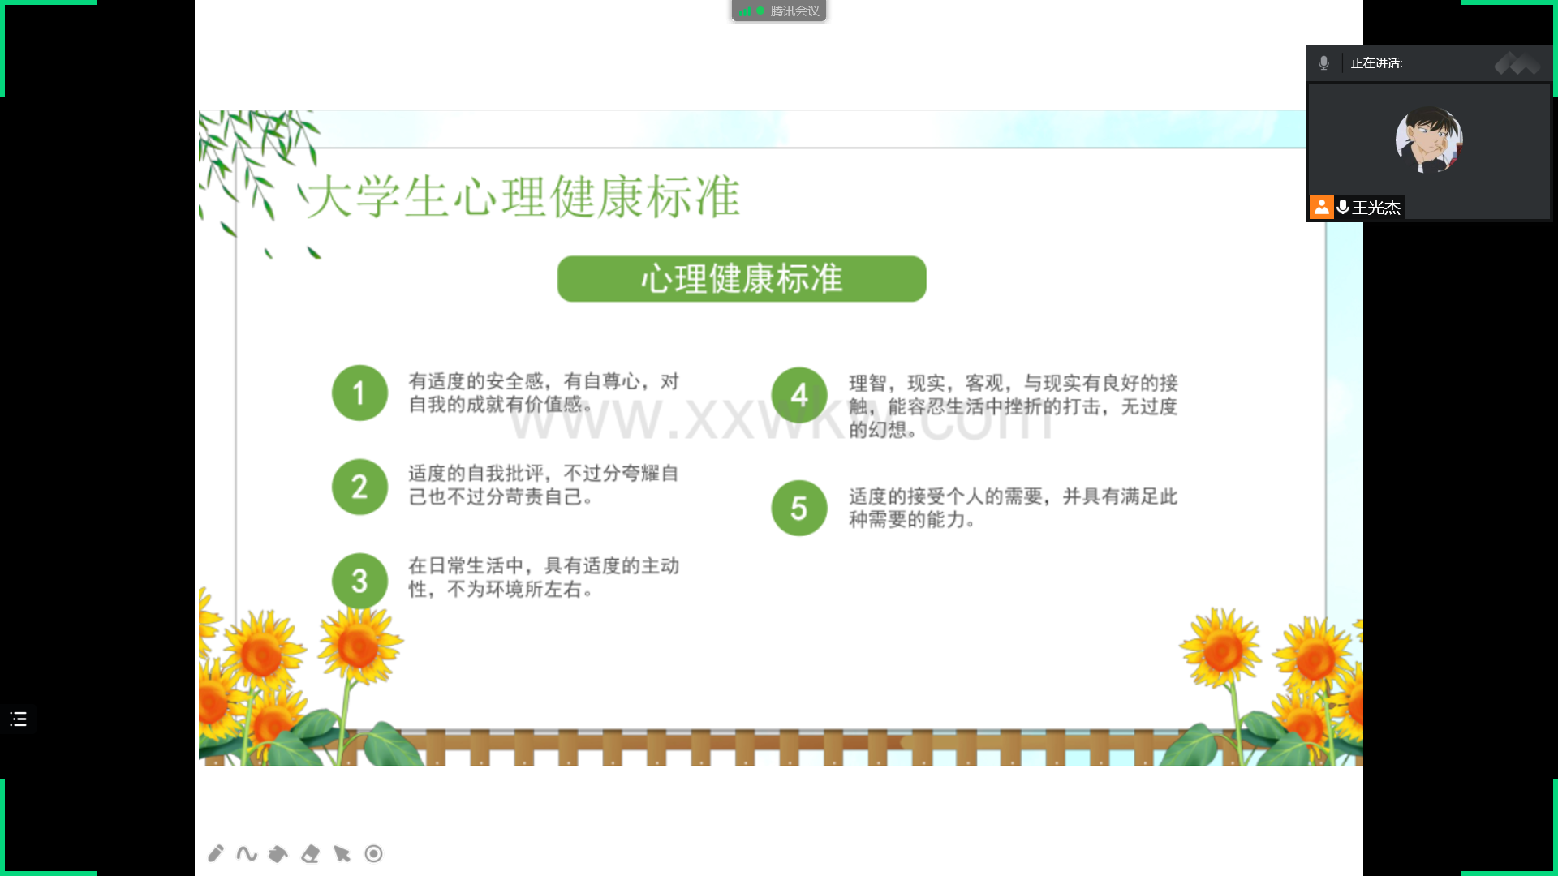
Task: Click the green network signal indicator
Action: (x=746, y=11)
